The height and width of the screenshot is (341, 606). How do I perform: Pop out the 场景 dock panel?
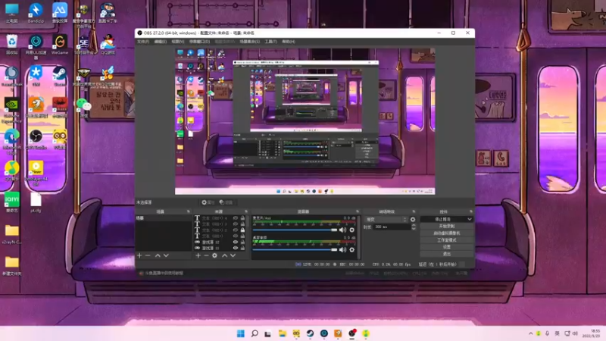pos(189,211)
